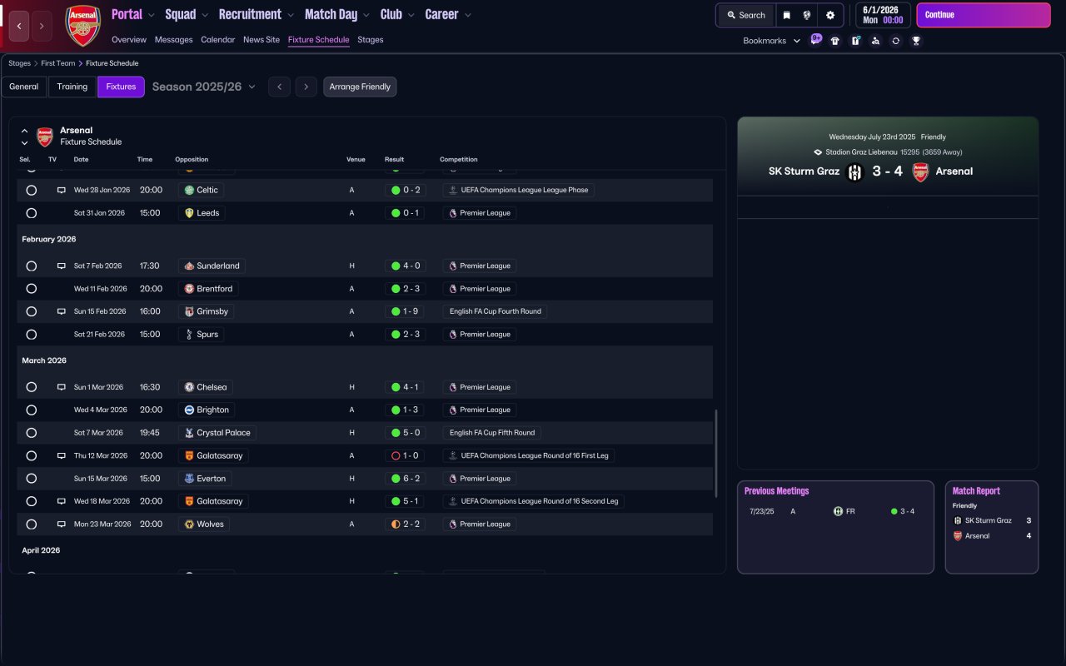The width and height of the screenshot is (1066, 666).
Task: Open the Training tab
Action: click(x=72, y=87)
